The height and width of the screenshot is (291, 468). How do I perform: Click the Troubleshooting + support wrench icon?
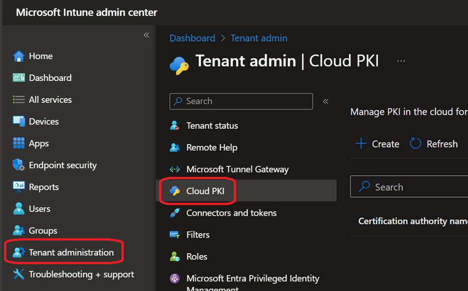19,274
